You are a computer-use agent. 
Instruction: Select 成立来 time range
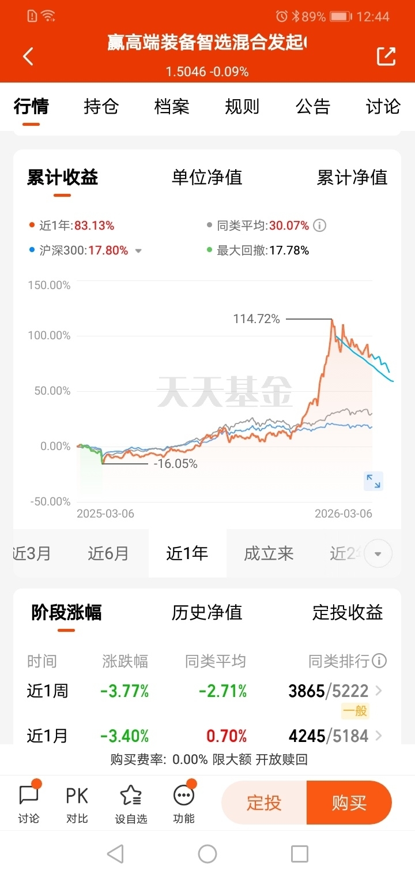point(269,554)
